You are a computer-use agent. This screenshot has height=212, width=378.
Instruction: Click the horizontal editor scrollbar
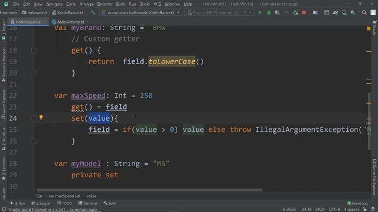click(x=149, y=190)
